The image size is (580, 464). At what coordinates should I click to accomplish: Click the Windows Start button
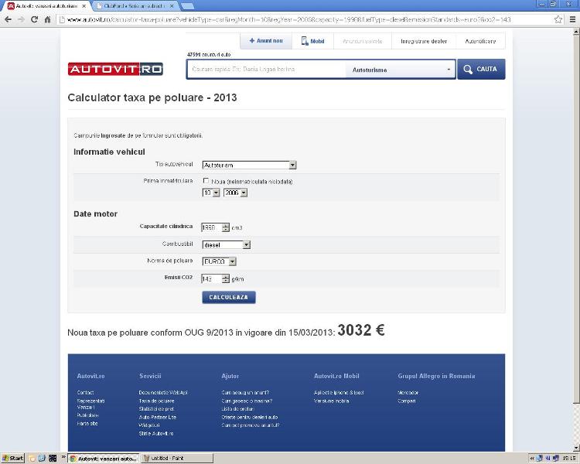[12, 458]
